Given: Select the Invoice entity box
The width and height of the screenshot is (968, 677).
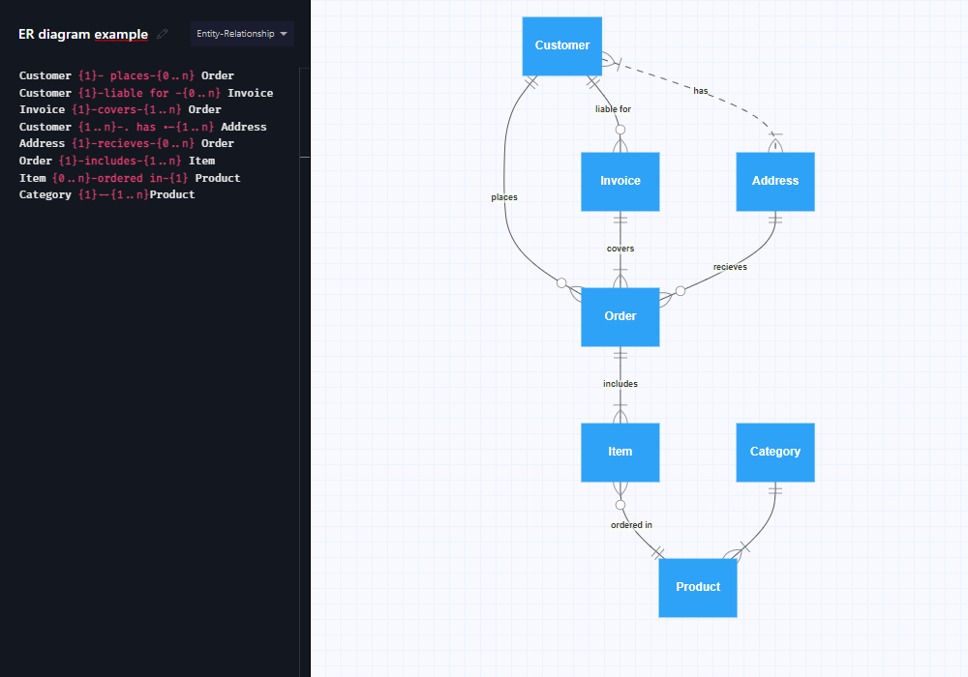Looking at the screenshot, I should point(620,181).
